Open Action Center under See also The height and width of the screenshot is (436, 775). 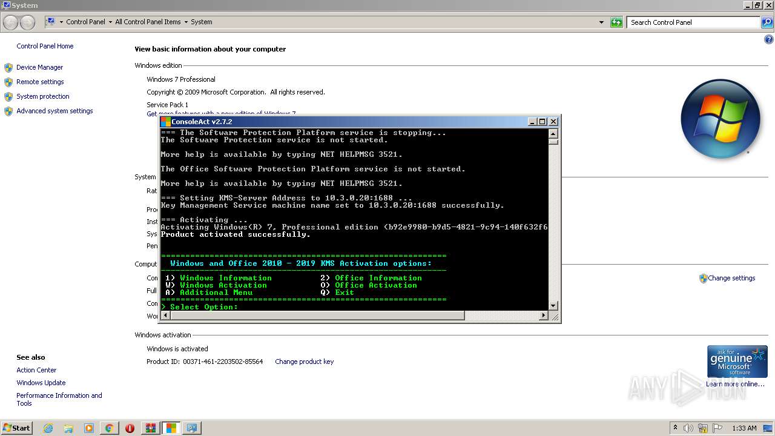click(36, 370)
